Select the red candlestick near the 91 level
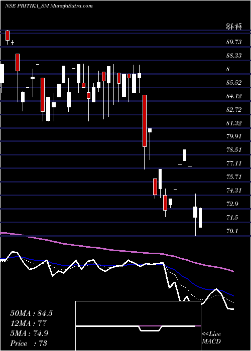 [x=8, y=36]
